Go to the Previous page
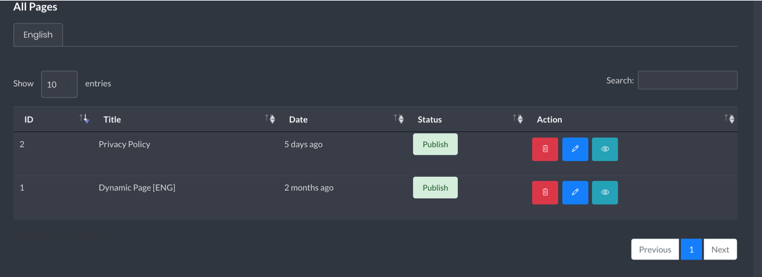The height and width of the screenshot is (277, 762). point(655,249)
